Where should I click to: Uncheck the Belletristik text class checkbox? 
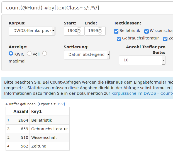pyautogui.click(x=116, y=31)
